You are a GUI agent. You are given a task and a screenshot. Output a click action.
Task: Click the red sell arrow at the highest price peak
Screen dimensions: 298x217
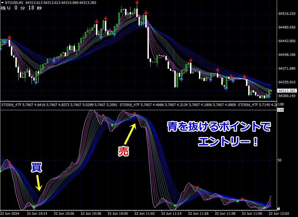(137, 3)
